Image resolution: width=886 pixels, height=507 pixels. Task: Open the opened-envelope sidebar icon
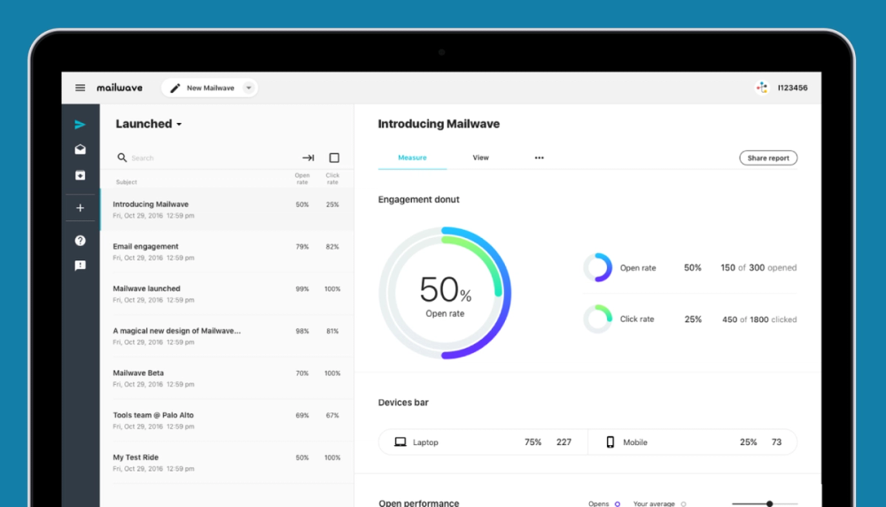81,149
